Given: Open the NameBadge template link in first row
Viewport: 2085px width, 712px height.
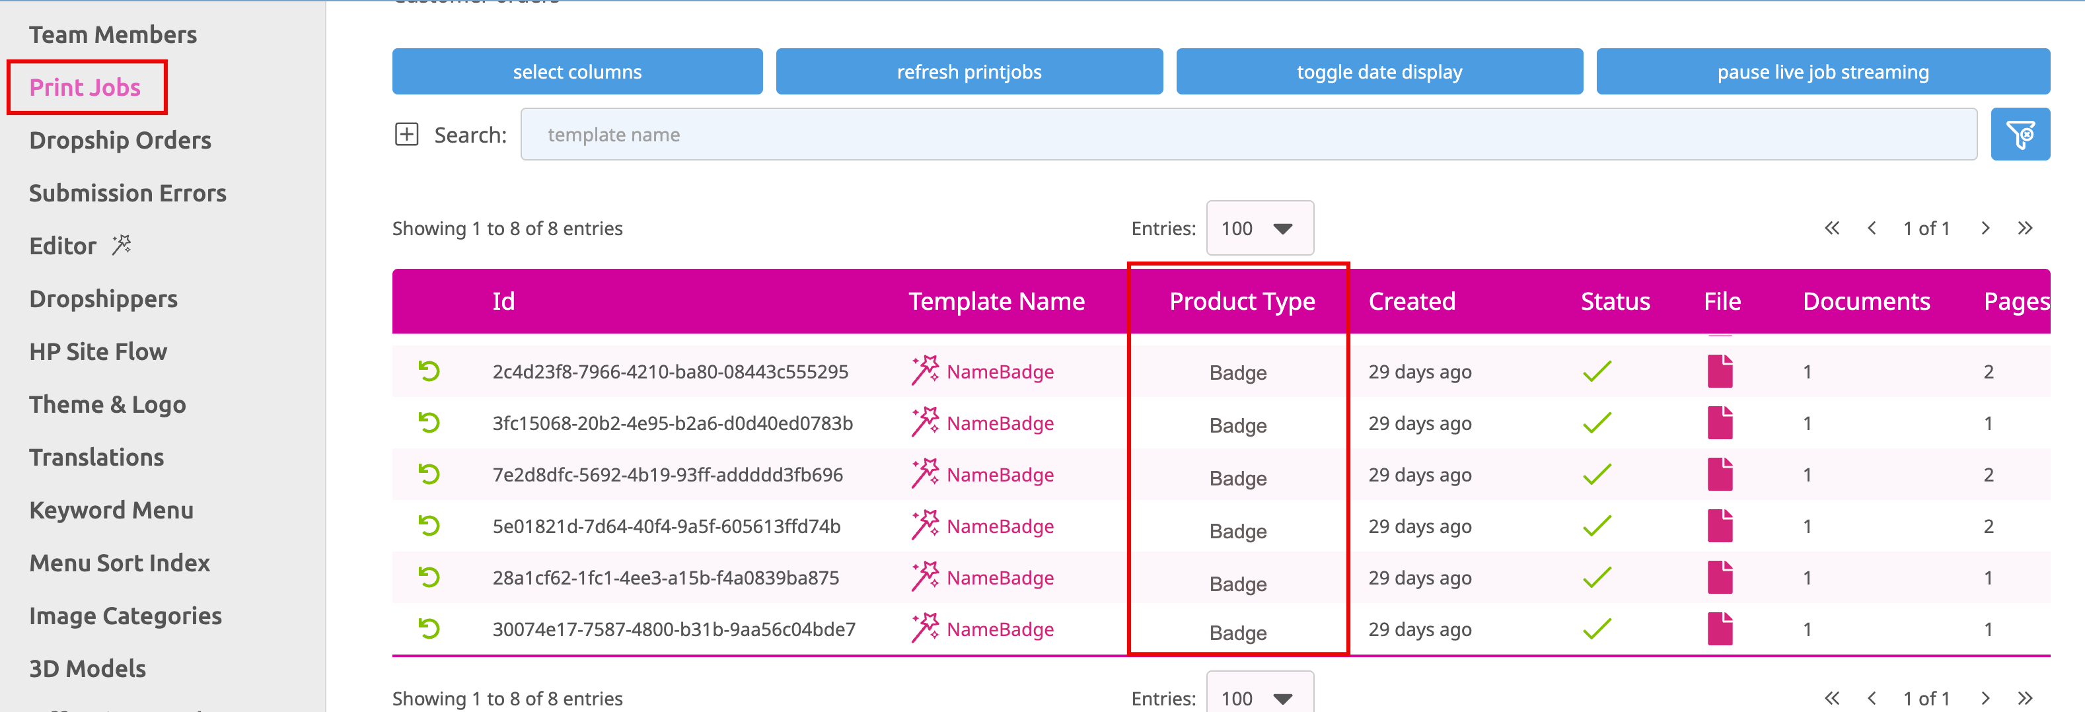Looking at the screenshot, I should 1000,371.
